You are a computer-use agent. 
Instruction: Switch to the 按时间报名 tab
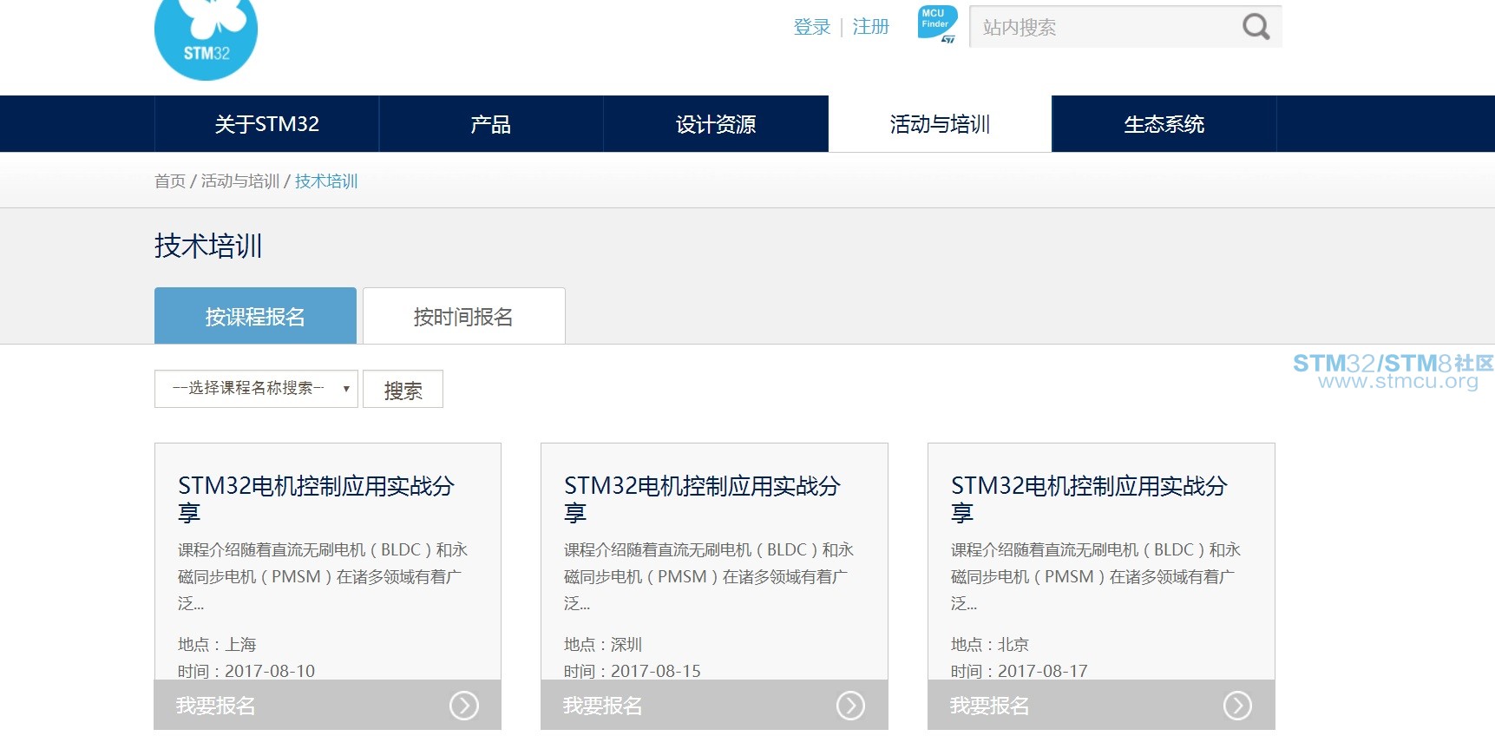coord(463,316)
